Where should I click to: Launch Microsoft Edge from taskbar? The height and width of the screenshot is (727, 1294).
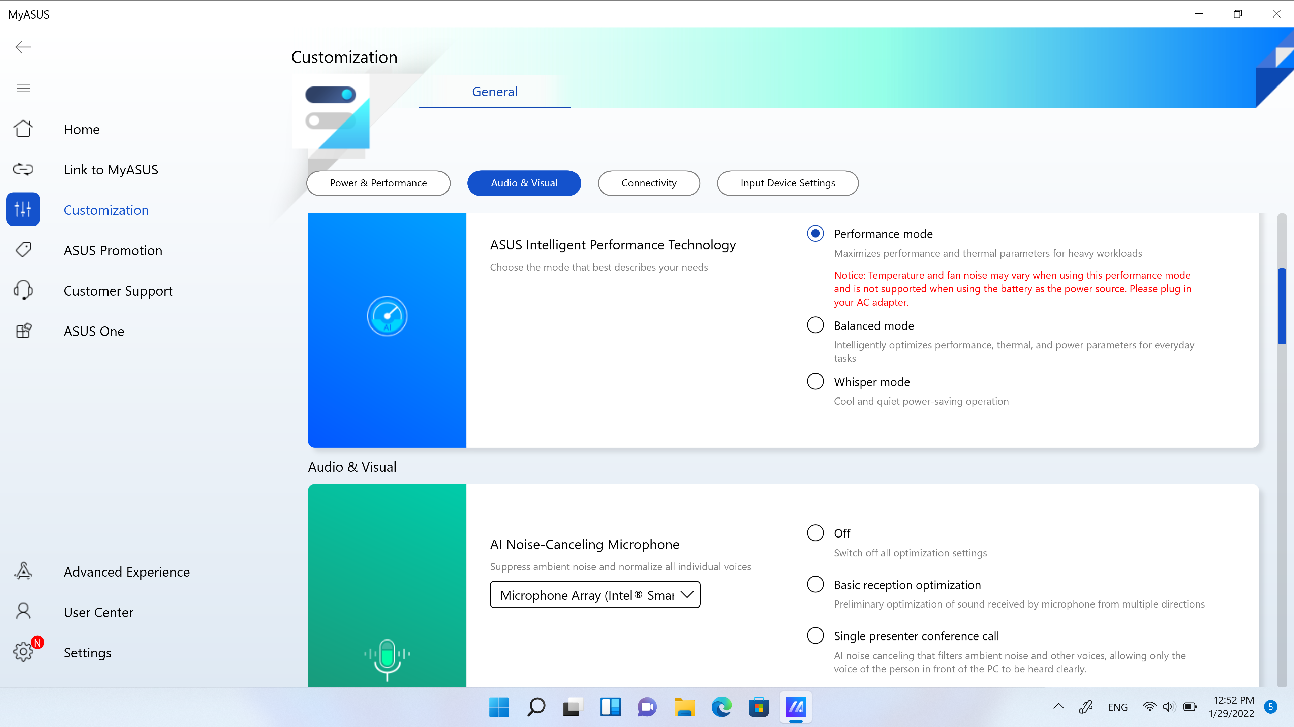point(721,707)
